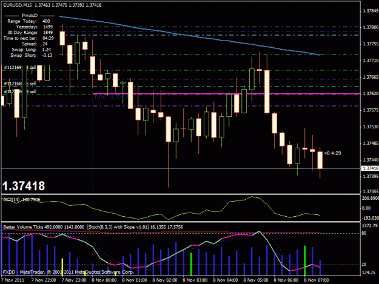Image resolution: width=379 pixels, height=284 pixels.
Task: Click the 7 Nov 22:00 time label
Action: (44, 280)
